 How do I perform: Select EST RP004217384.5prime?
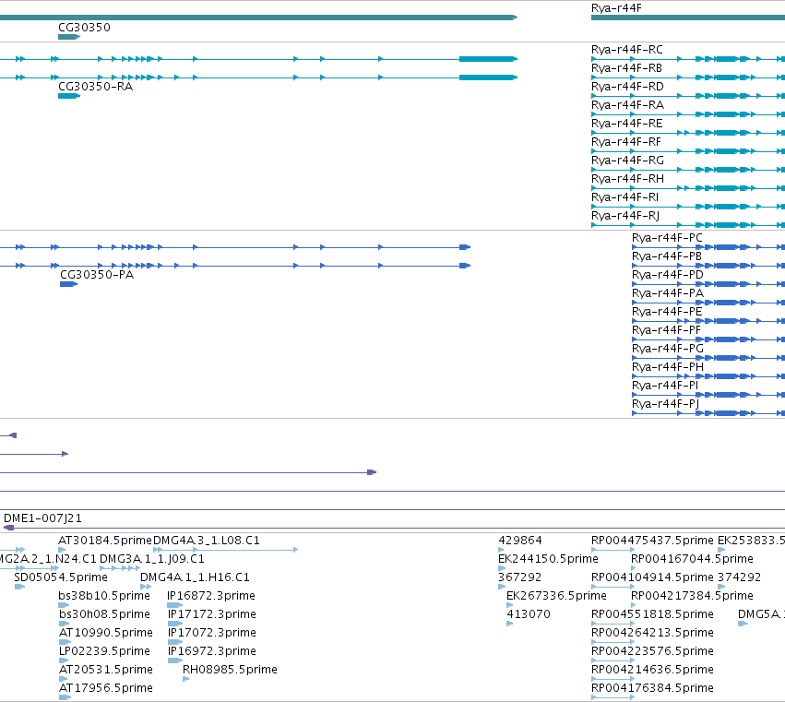(692, 596)
